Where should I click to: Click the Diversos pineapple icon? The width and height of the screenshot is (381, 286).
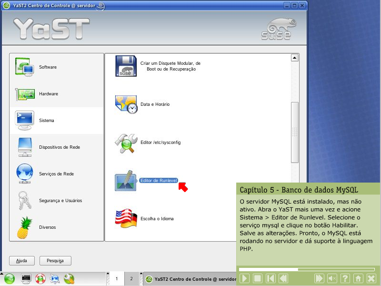click(24, 227)
